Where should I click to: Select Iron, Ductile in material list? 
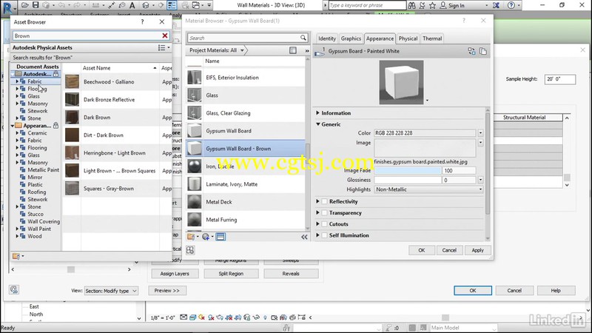point(246,166)
